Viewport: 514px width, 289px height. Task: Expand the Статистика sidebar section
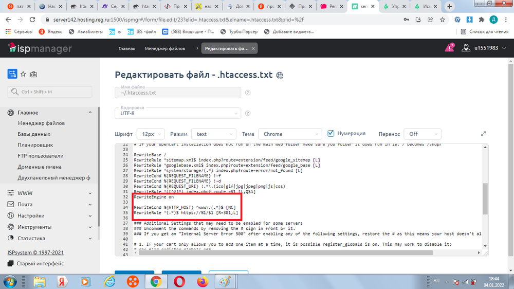point(90,239)
